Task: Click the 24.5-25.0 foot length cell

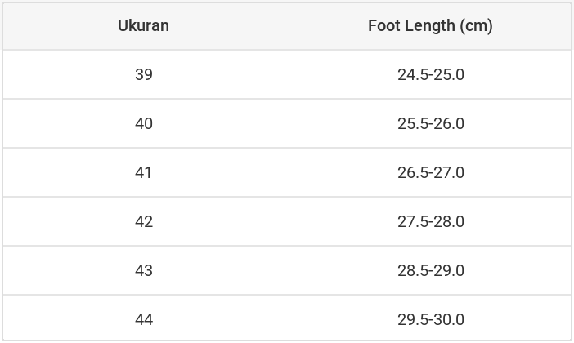Action: (431, 74)
